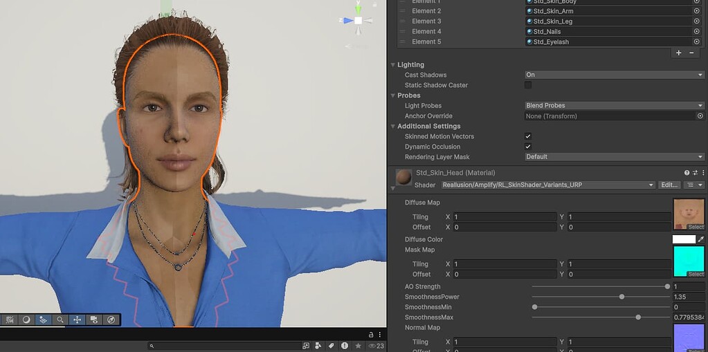The width and height of the screenshot is (708, 352).
Task: Open the Cast Shadows dropdown
Action: [614, 75]
